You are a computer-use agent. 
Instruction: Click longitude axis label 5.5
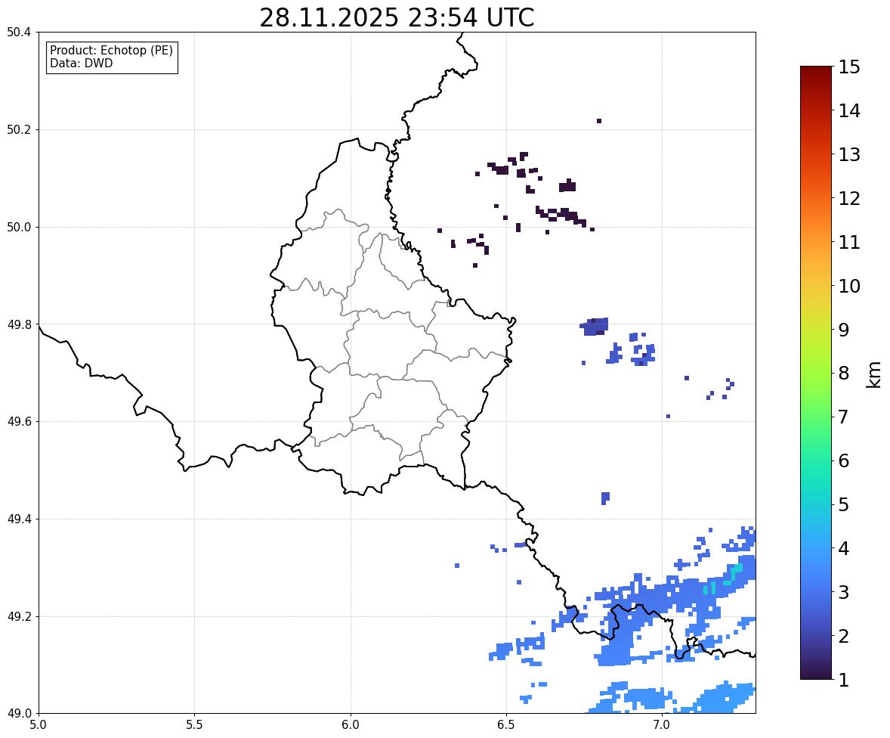[x=194, y=725]
